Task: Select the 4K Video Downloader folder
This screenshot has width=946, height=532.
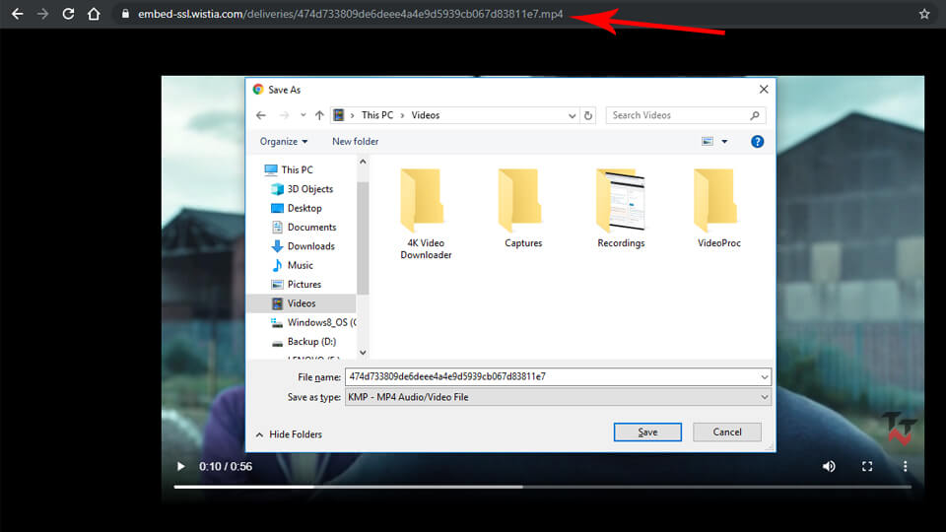Action: [x=426, y=214]
